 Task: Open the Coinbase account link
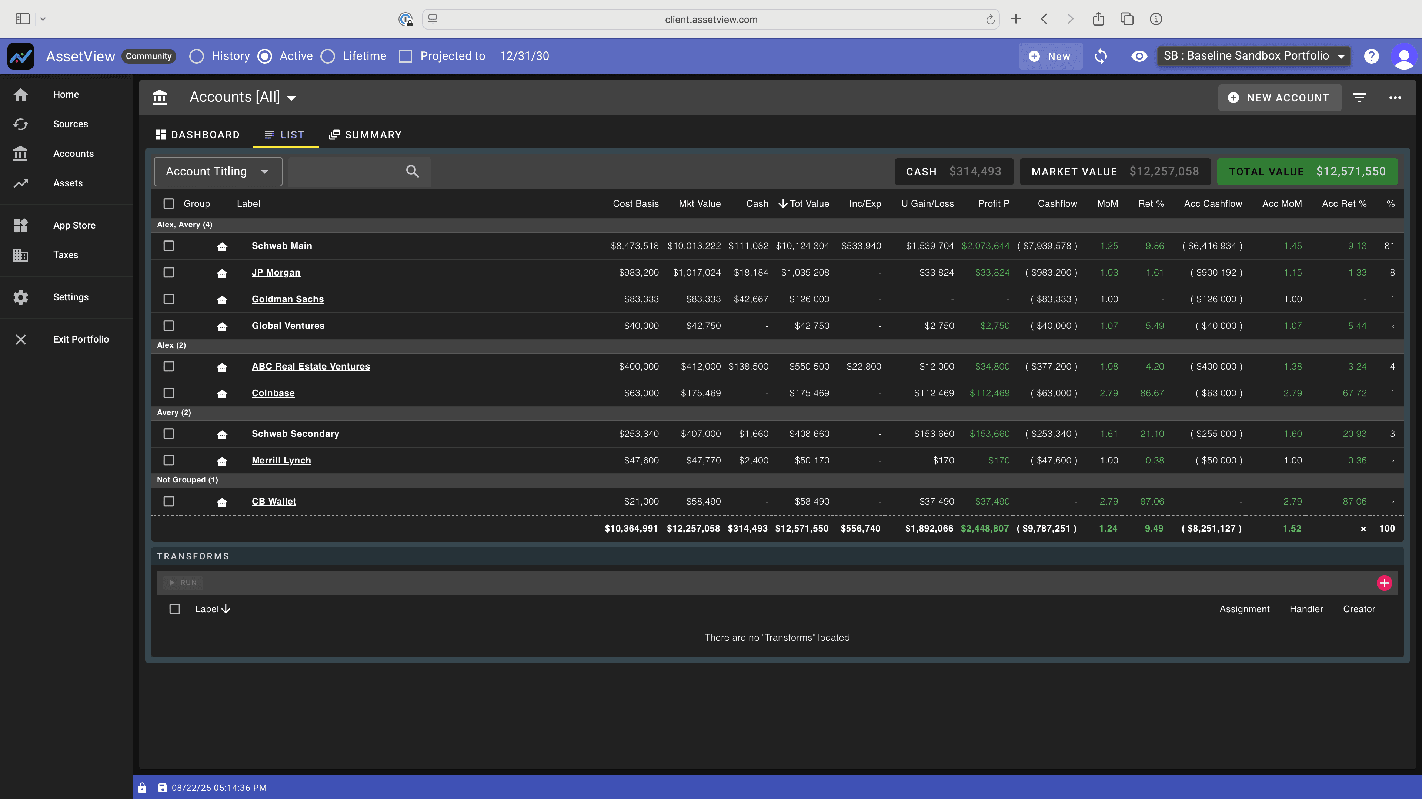[273, 393]
